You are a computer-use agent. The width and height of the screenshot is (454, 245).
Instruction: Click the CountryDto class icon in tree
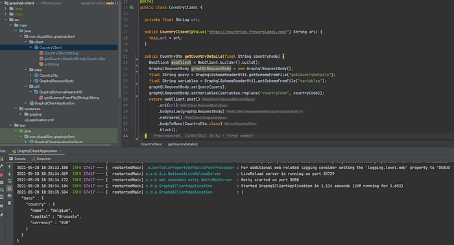[36, 75]
